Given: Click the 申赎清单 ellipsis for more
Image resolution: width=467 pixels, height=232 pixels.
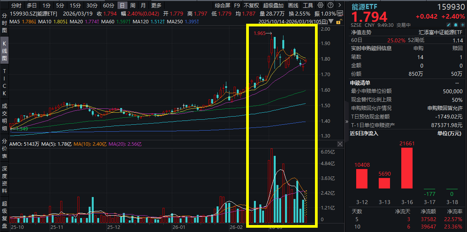Looking at the screenshot, I should click(x=457, y=83).
